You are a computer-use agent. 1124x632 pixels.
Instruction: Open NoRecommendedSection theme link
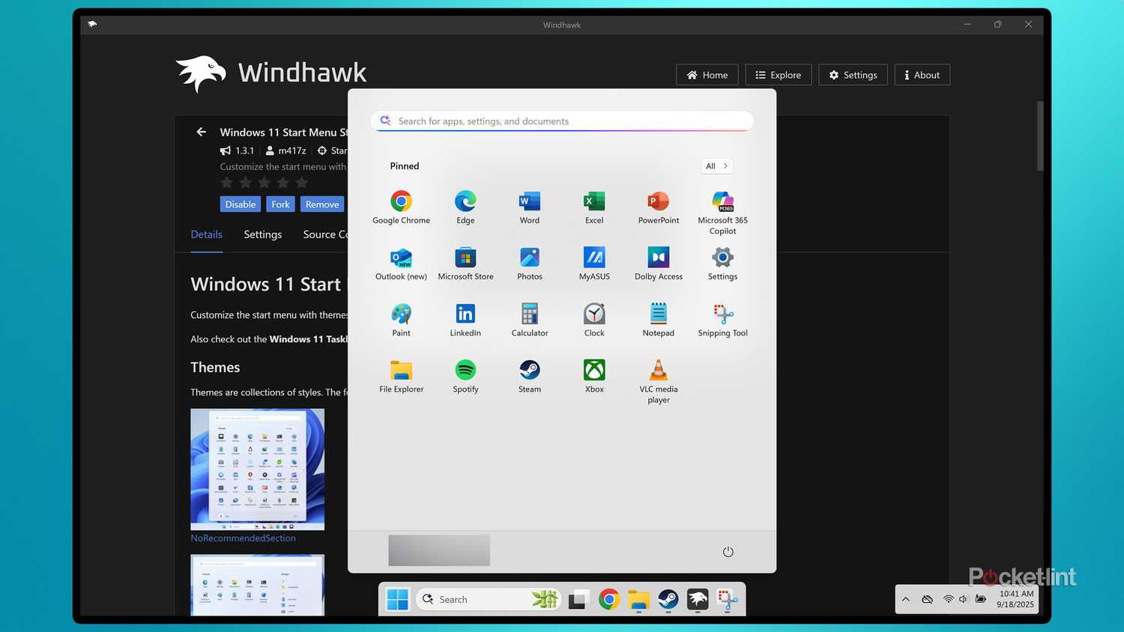click(x=243, y=538)
